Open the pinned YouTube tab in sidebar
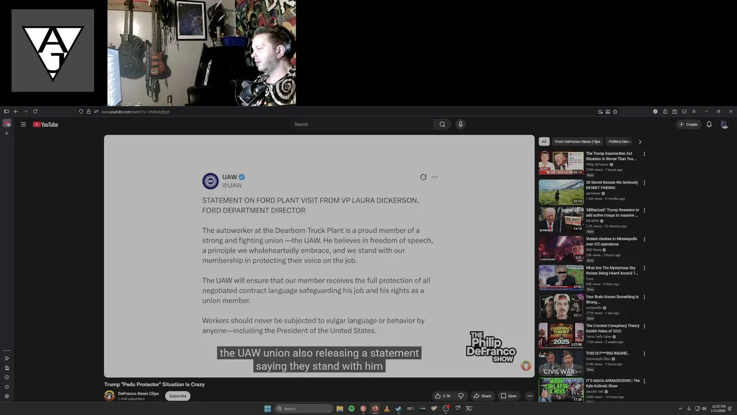 pyautogui.click(x=7, y=123)
